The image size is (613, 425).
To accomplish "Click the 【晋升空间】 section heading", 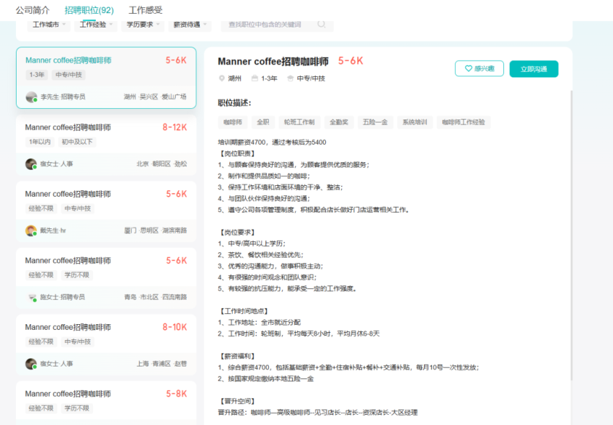I will 237,401.
